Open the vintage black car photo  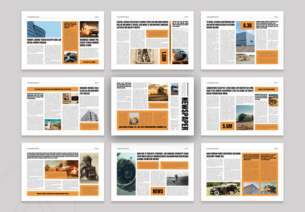223,189
